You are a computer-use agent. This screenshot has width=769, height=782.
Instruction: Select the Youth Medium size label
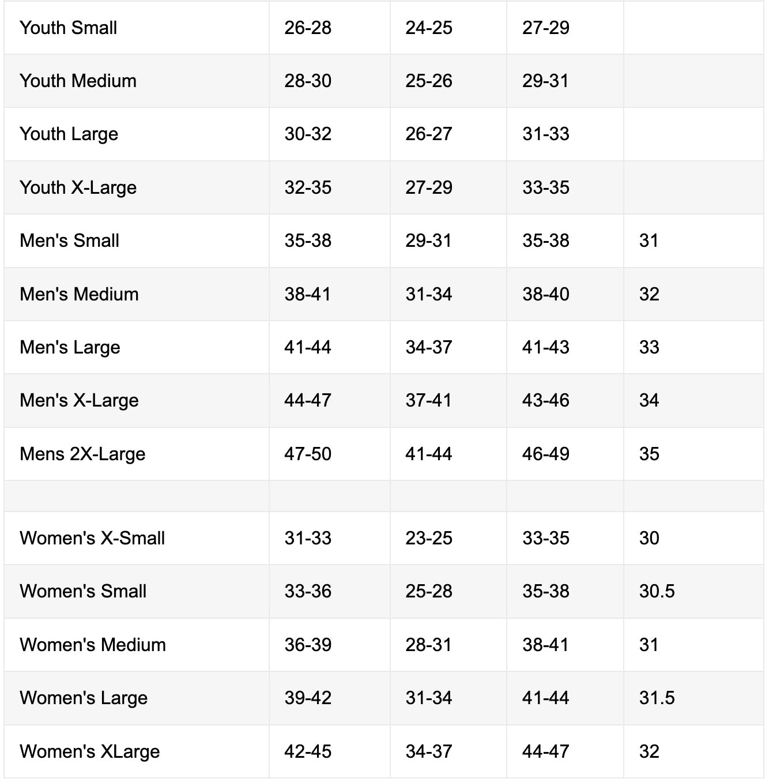tap(78, 81)
